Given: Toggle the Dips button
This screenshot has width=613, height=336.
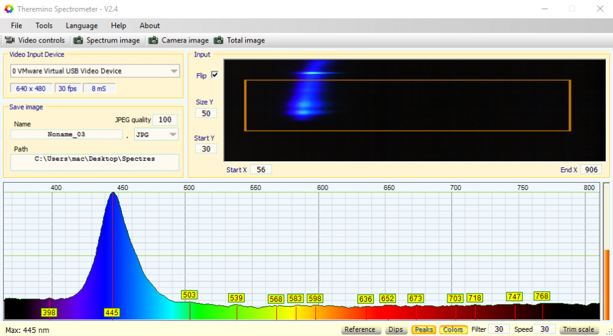Looking at the screenshot, I should pos(395,329).
